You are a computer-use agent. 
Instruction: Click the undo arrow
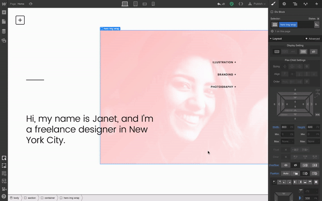click(x=219, y=4)
